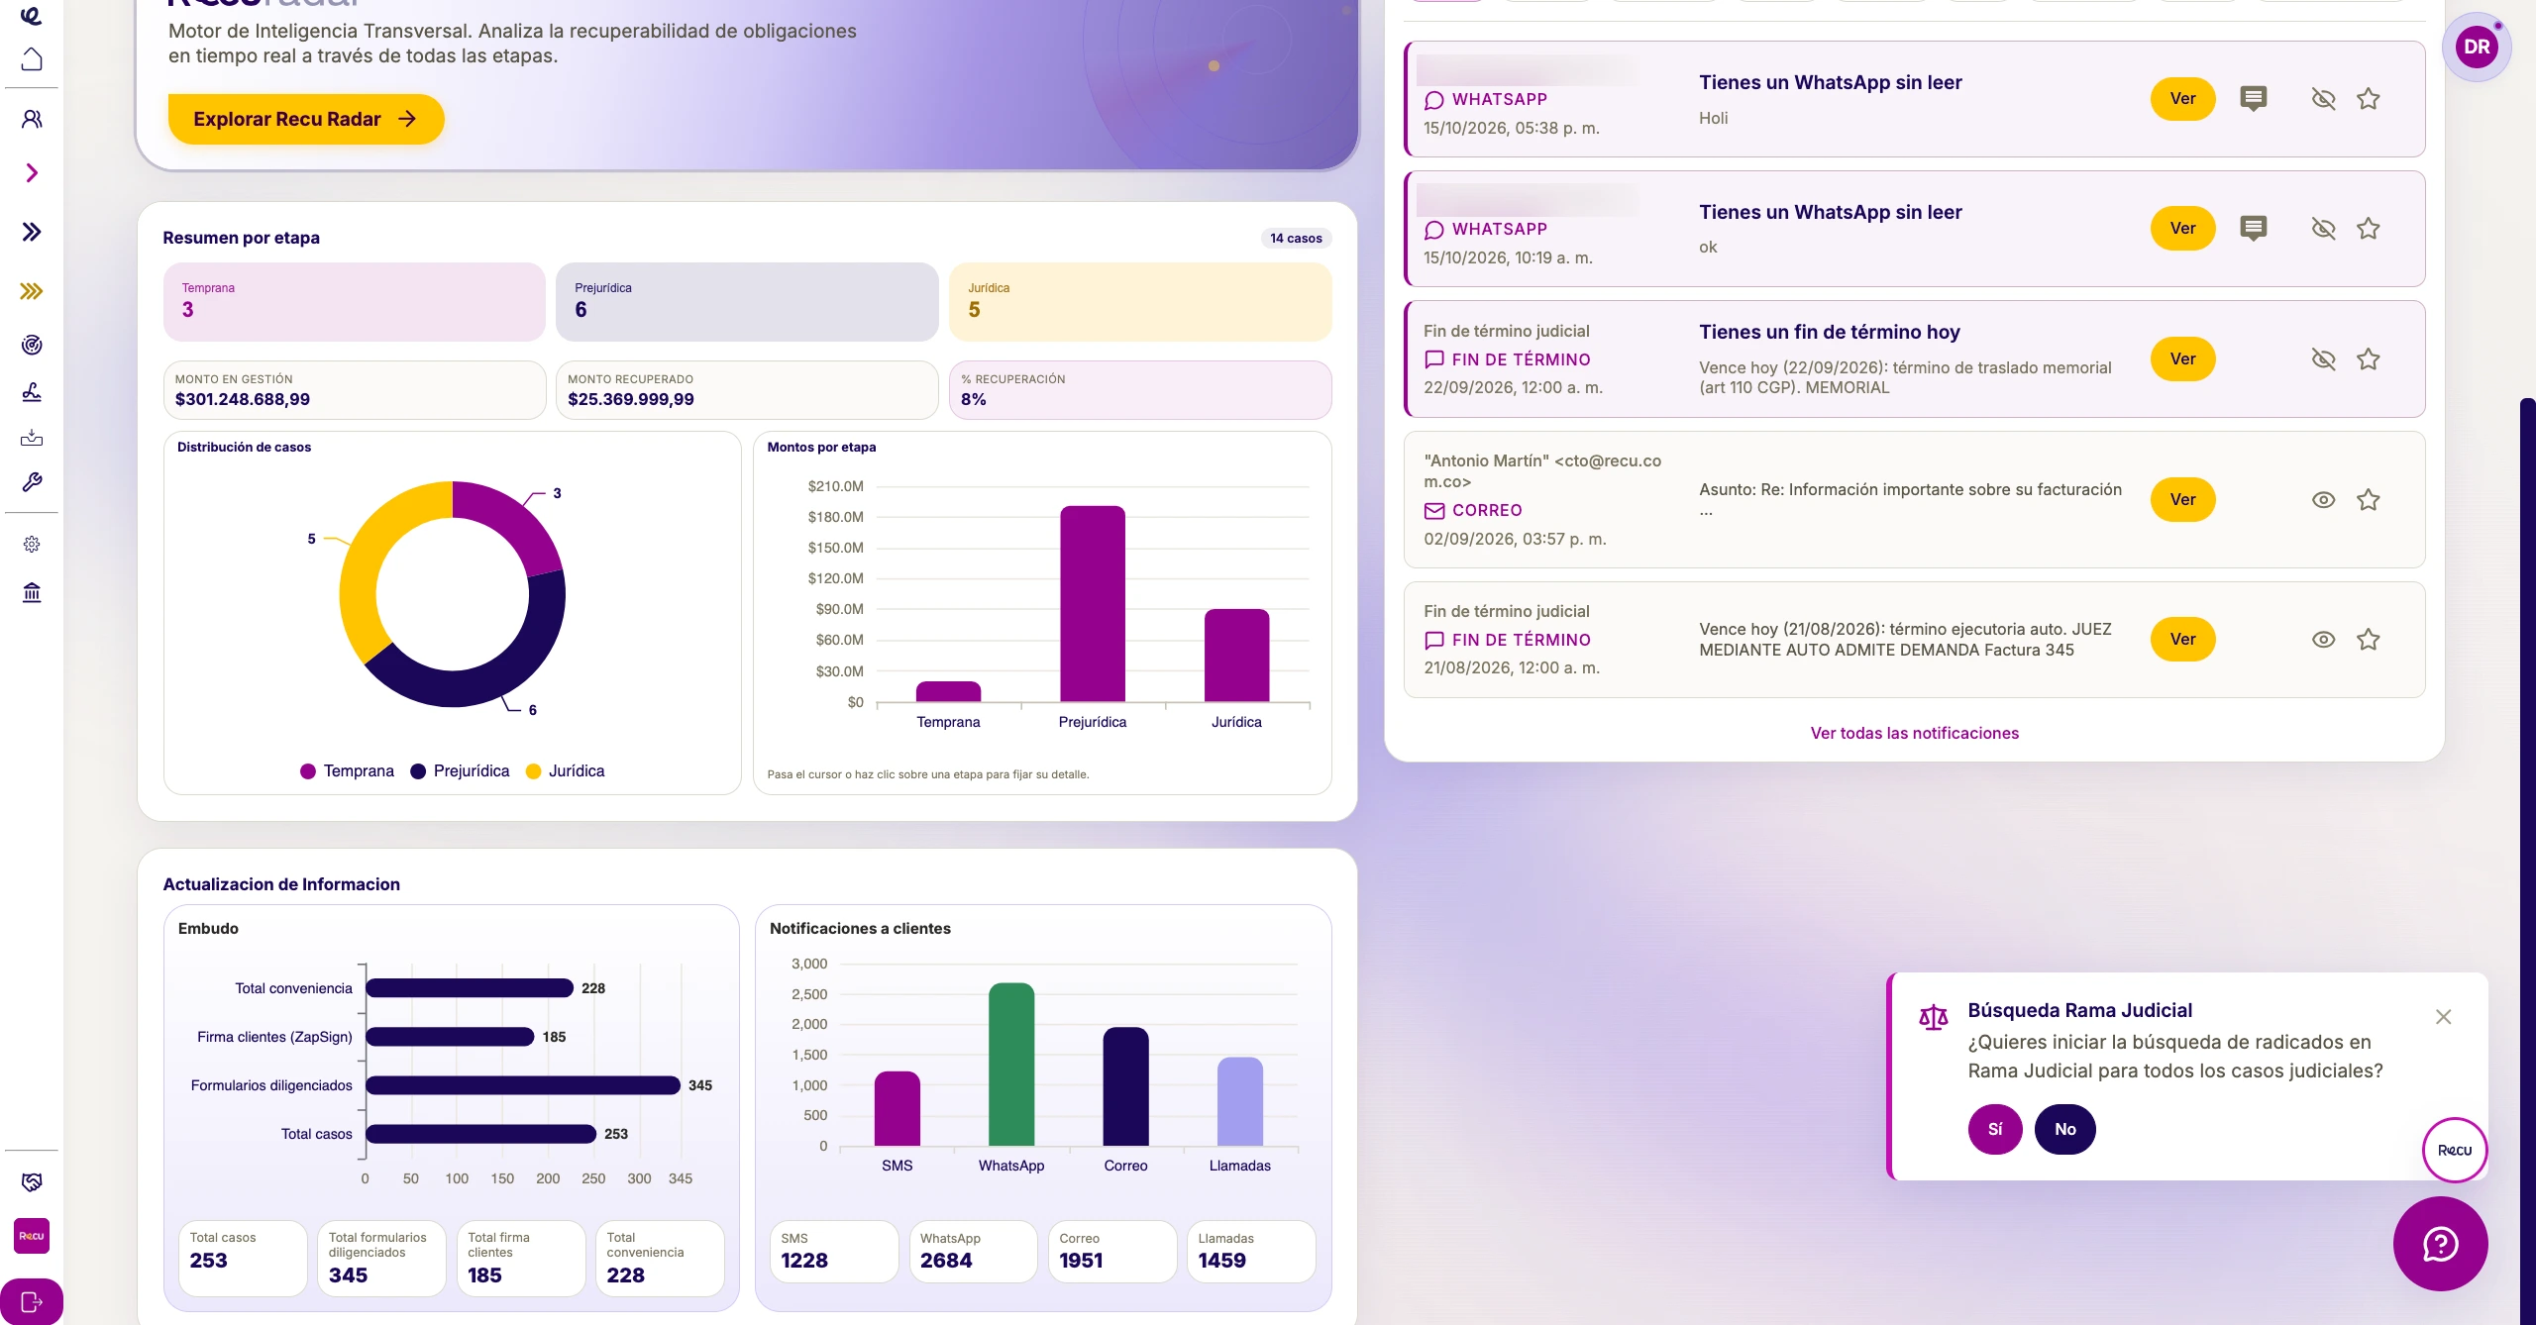Star the Antonio Martín correo notification
This screenshot has width=2536, height=1325.
coord(2369,500)
